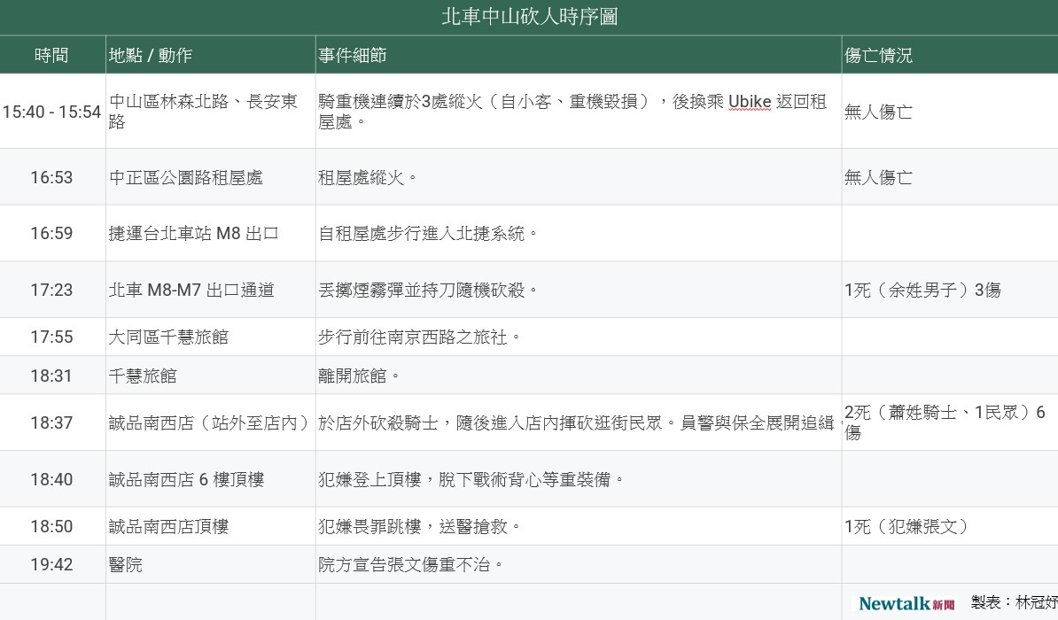The image size is (1058, 620).
Task: Click the time cell 18:50
Action: pos(51,526)
